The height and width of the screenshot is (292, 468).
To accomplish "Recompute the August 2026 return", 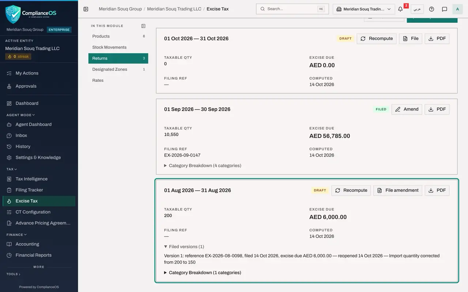I will [351, 191].
